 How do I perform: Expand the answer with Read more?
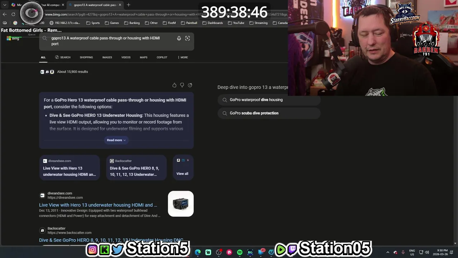116,140
